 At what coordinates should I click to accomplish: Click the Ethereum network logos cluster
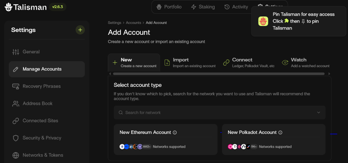coord(131,146)
